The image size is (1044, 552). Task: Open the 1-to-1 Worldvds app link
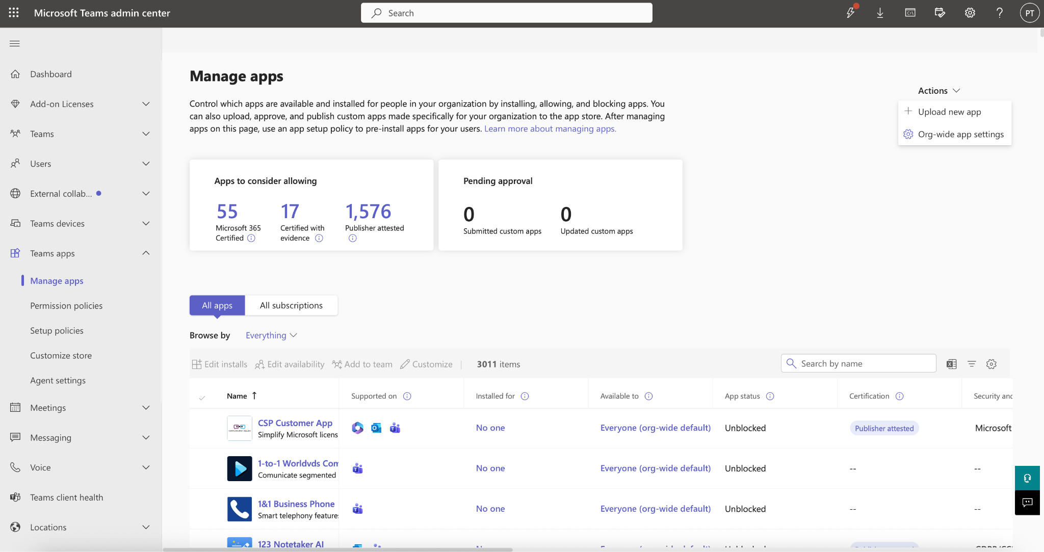point(298,463)
